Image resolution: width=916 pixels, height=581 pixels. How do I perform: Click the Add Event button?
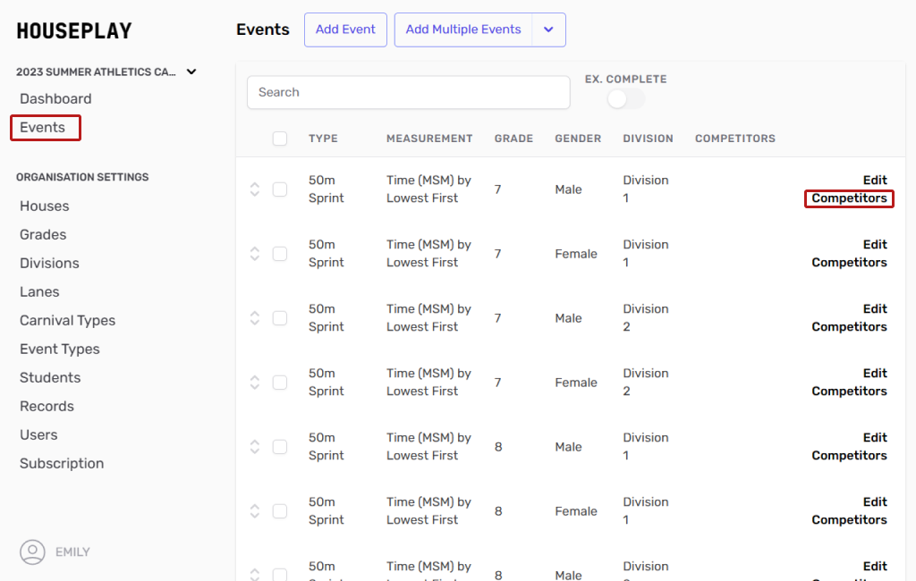(x=345, y=29)
